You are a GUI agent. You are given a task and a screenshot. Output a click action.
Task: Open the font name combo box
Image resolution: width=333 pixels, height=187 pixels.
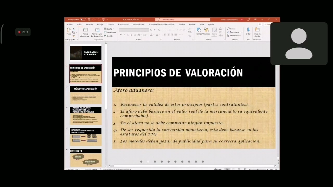(x=130, y=30)
